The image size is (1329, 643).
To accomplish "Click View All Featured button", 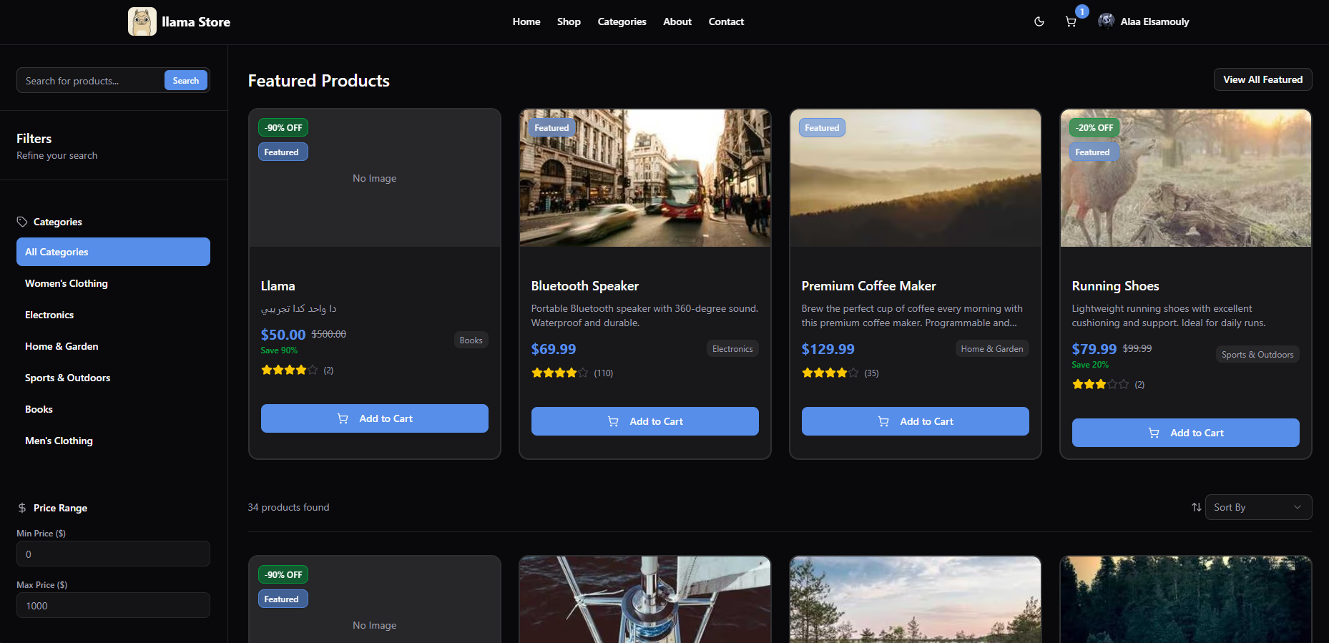I will [x=1262, y=79].
